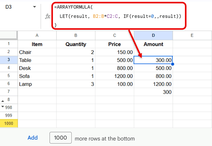Select row 2 header
This screenshot has height=146, width=212.
click(x=8, y=52)
